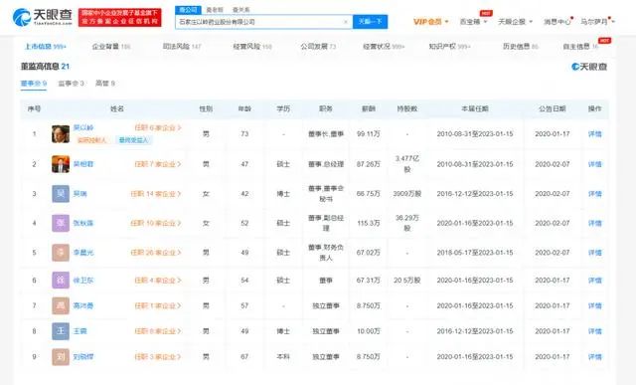Click the Tianyancha logo
This screenshot has height=385, width=636.
[42, 17]
